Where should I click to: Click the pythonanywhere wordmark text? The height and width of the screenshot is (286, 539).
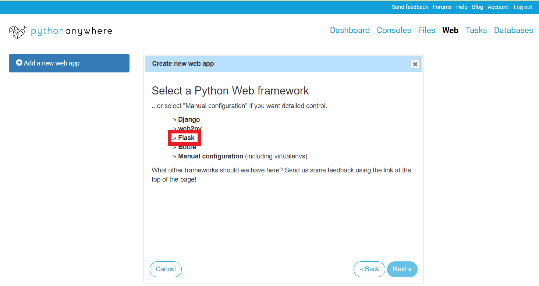pyautogui.click(x=72, y=32)
